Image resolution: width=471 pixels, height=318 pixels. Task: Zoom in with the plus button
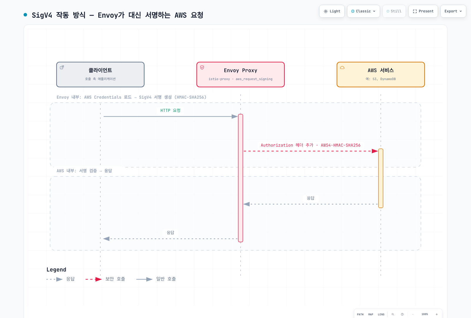point(437,314)
